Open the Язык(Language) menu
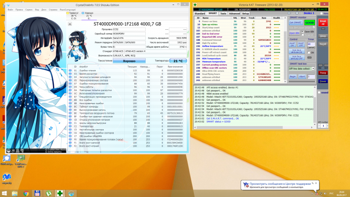The height and width of the screenshot is (197, 350). pyautogui.click(x=68, y=9)
